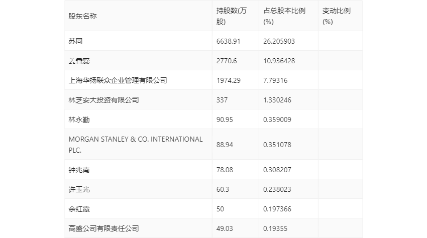Click percentage value 26.205903
427x238 pixels.
(x=279, y=41)
